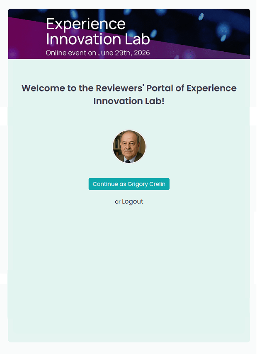
Task: Click the empty mint panel below Logout
Action: 129,273
